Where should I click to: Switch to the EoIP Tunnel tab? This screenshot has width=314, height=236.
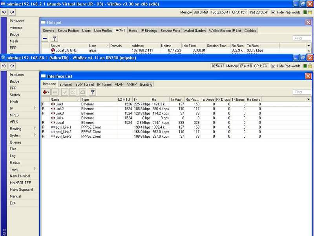click(84, 85)
